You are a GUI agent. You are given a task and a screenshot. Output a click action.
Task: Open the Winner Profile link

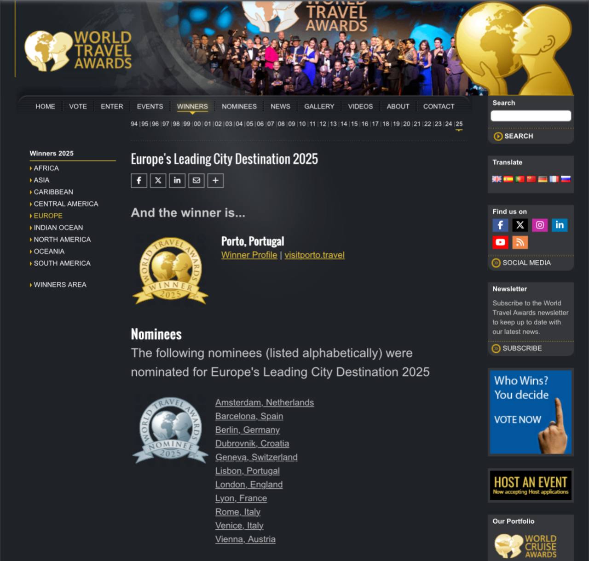tap(249, 255)
